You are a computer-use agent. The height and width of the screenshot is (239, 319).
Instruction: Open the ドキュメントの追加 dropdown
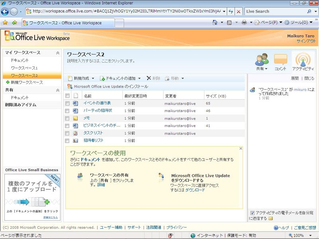tap(139, 78)
